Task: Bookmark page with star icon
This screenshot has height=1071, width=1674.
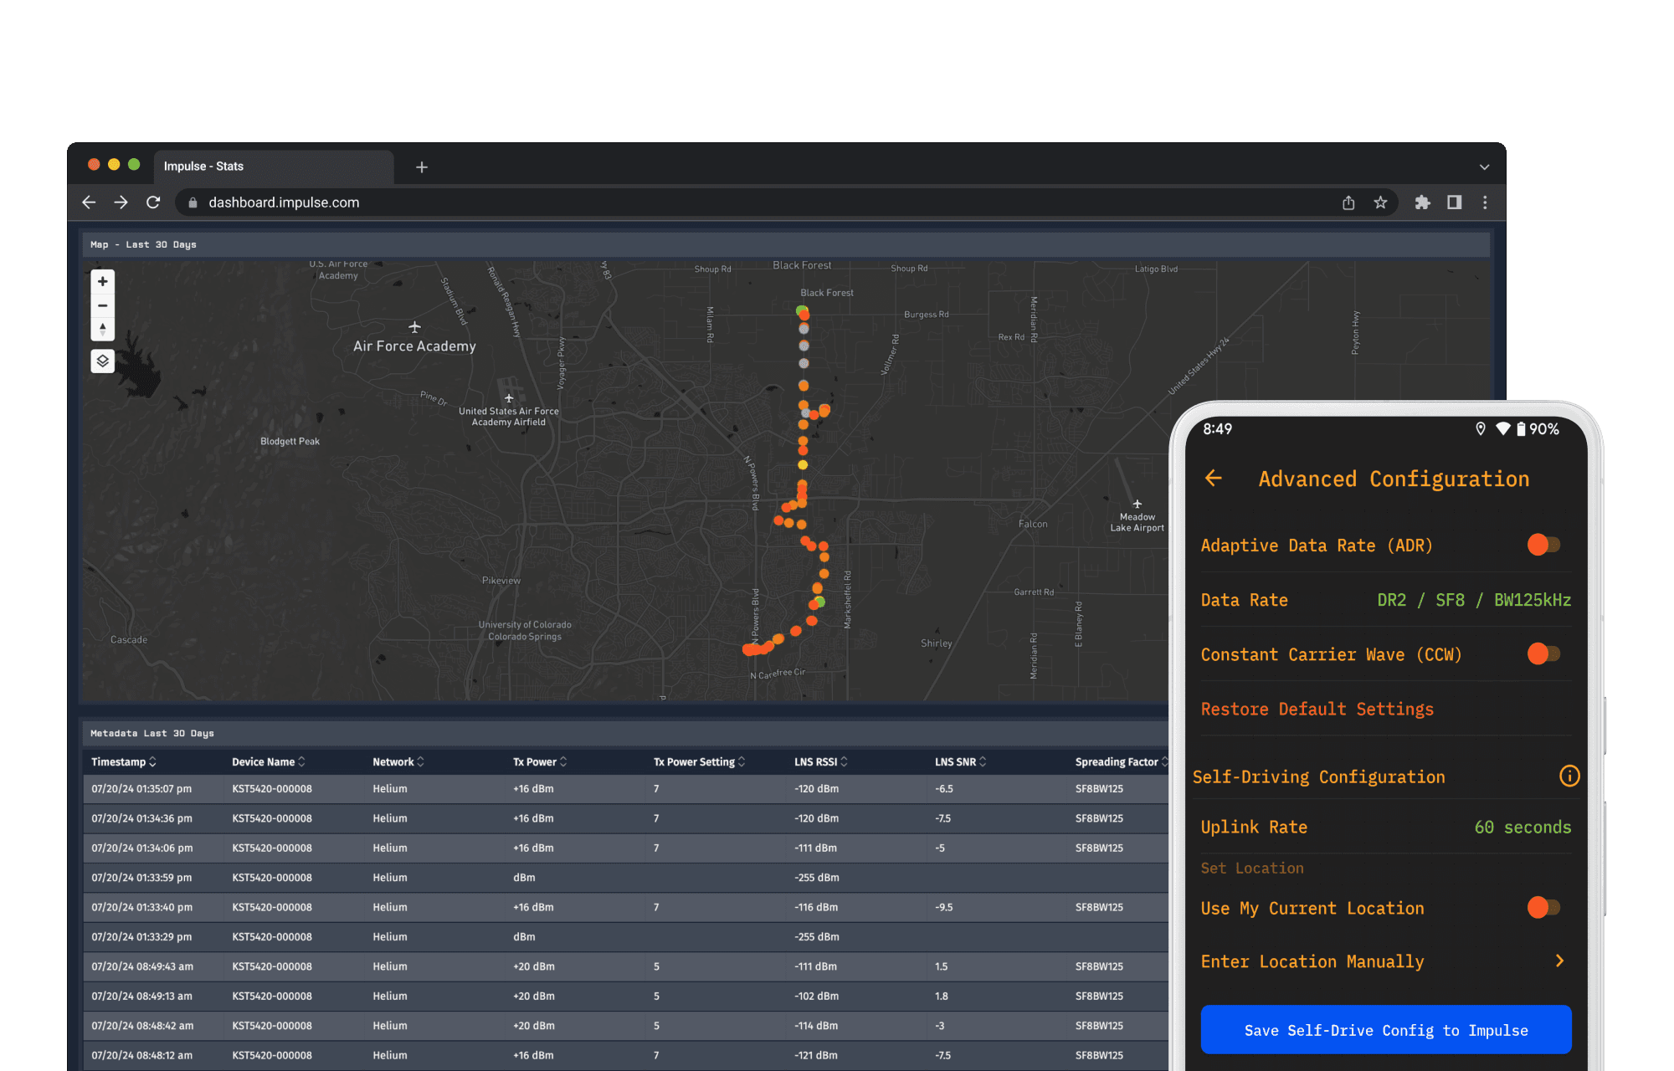Action: pyautogui.click(x=1380, y=202)
